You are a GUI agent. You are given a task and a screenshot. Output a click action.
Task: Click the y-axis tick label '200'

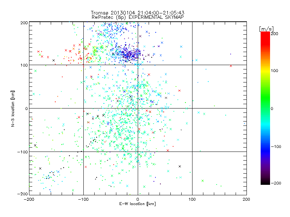tap(24, 23)
